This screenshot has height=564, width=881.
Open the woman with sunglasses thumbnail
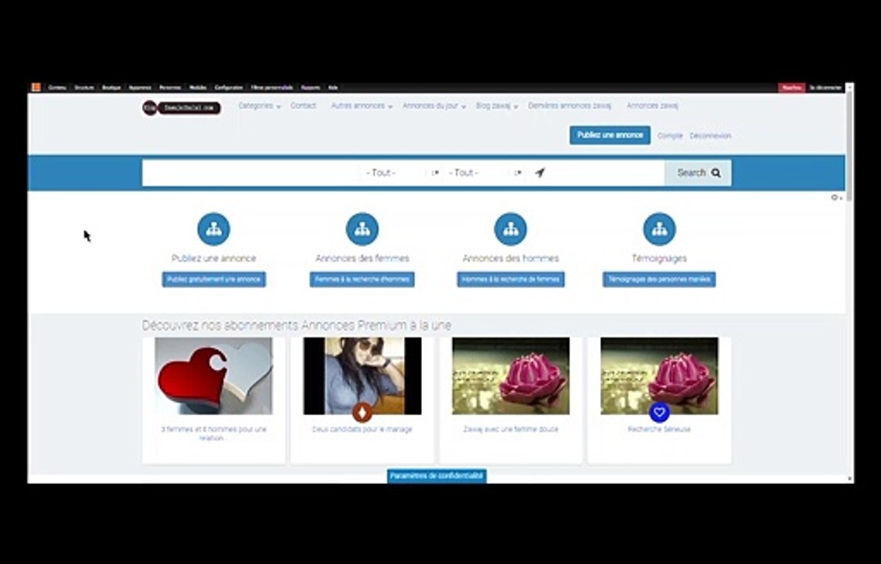coord(362,376)
